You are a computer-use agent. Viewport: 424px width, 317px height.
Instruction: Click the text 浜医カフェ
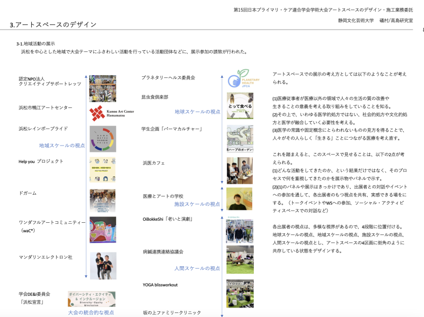[154, 163]
